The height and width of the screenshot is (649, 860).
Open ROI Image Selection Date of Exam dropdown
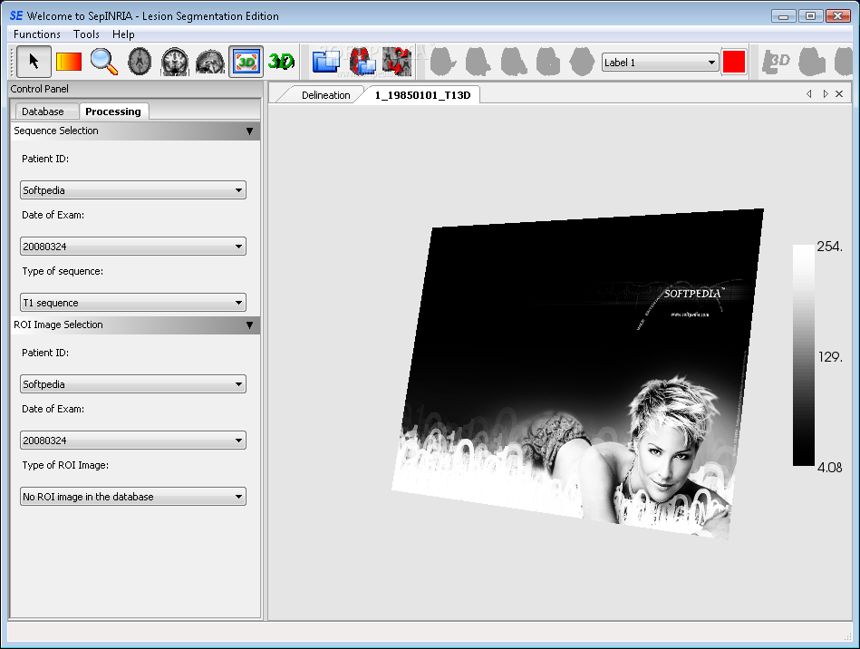133,440
